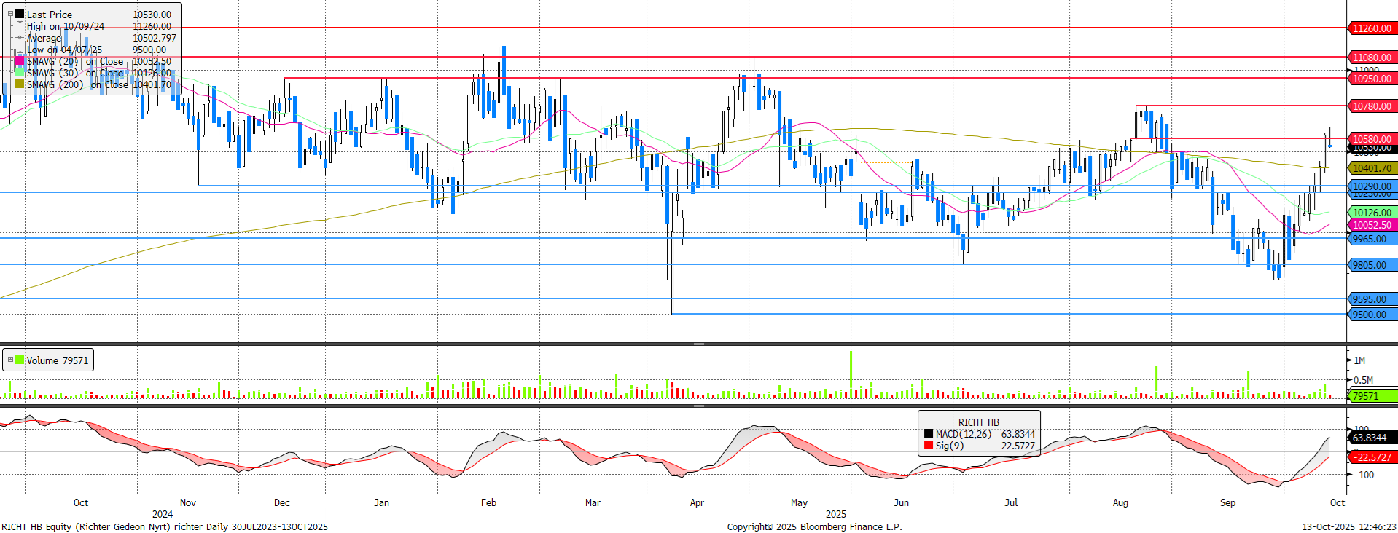Click the High marker icon in legend

tap(20, 26)
